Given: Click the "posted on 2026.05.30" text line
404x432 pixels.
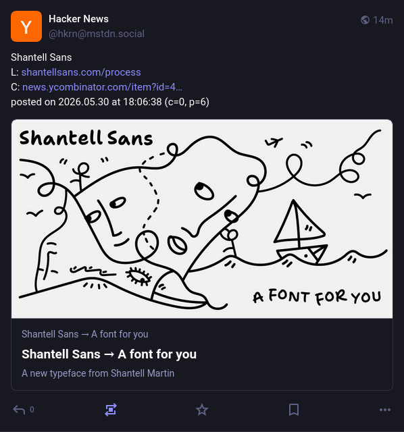Looking at the screenshot, I should 110,102.
